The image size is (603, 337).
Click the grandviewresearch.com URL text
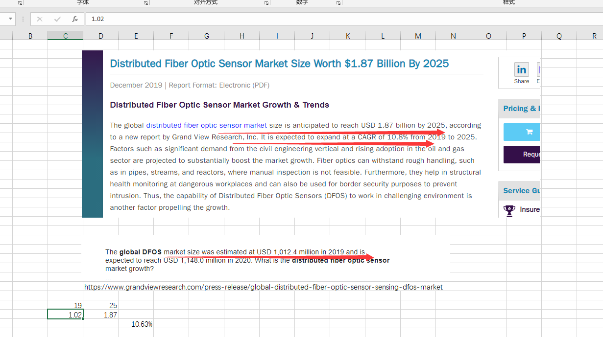point(263,287)
